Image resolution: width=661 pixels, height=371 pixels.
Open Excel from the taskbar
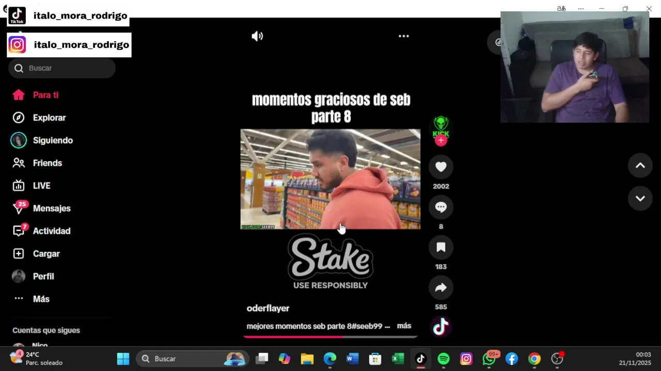tap(398, 359)
